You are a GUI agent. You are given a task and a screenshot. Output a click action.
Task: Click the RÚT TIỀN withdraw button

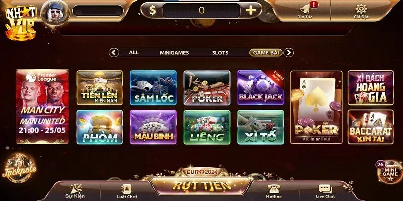click(200, 185)
